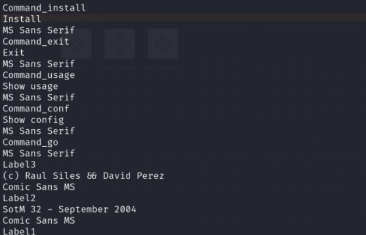The width and height of the screenshot is (366, 235).
Task: Click the Command_go string line
Action: (30, 142)
